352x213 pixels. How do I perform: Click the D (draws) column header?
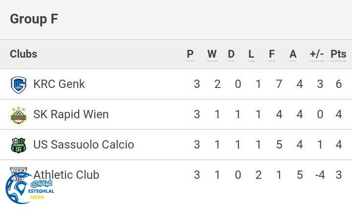click(231, 54)
